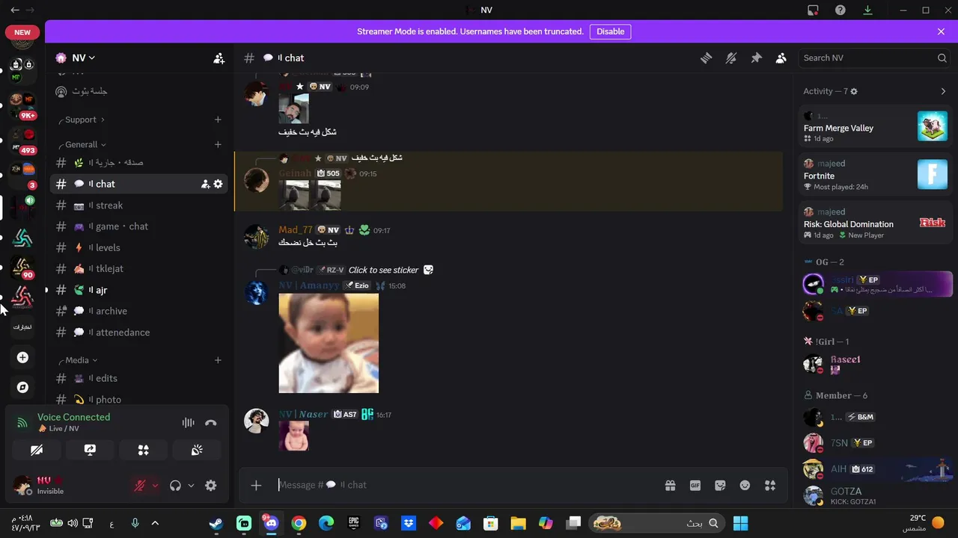Toggle deafen headphones icon
958x538 pixels.
point(175,485)
